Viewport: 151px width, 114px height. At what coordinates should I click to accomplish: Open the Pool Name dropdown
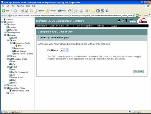point(64,50)
